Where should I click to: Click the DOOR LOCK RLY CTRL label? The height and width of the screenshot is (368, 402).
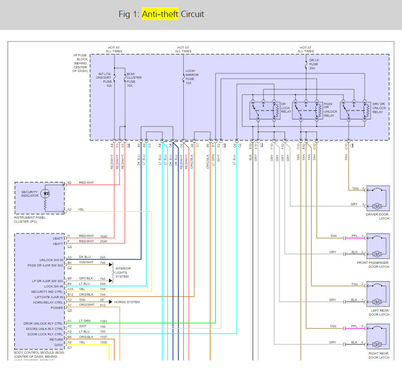45,334
